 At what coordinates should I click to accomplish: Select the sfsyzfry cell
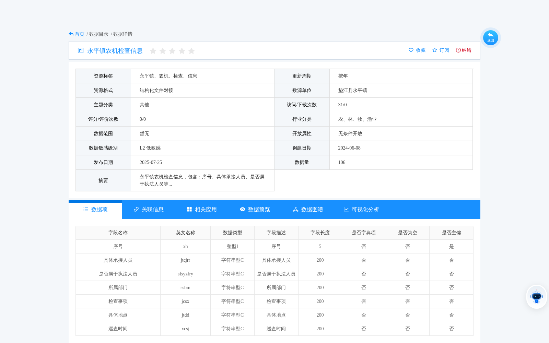[186, 274]
